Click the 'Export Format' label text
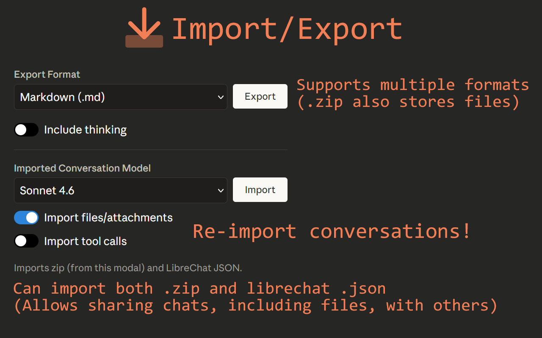Viewport: 542px width, 338px height. [47, 74]
